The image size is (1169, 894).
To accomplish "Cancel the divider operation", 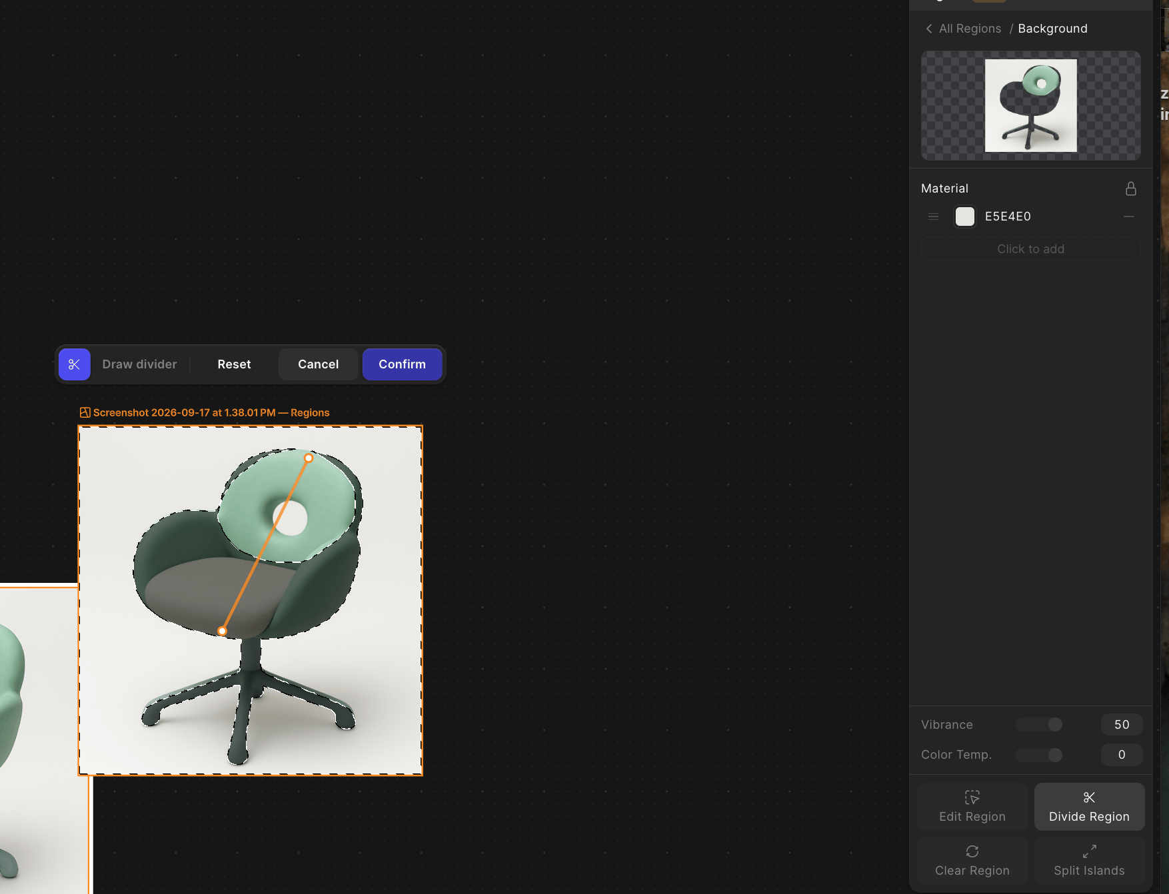I will (318, 364).
